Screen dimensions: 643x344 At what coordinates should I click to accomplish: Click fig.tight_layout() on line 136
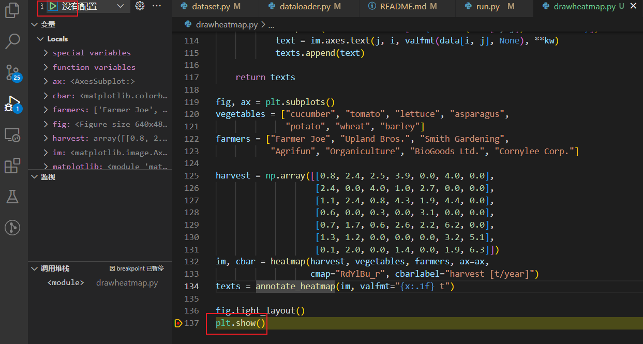[261, 311]
